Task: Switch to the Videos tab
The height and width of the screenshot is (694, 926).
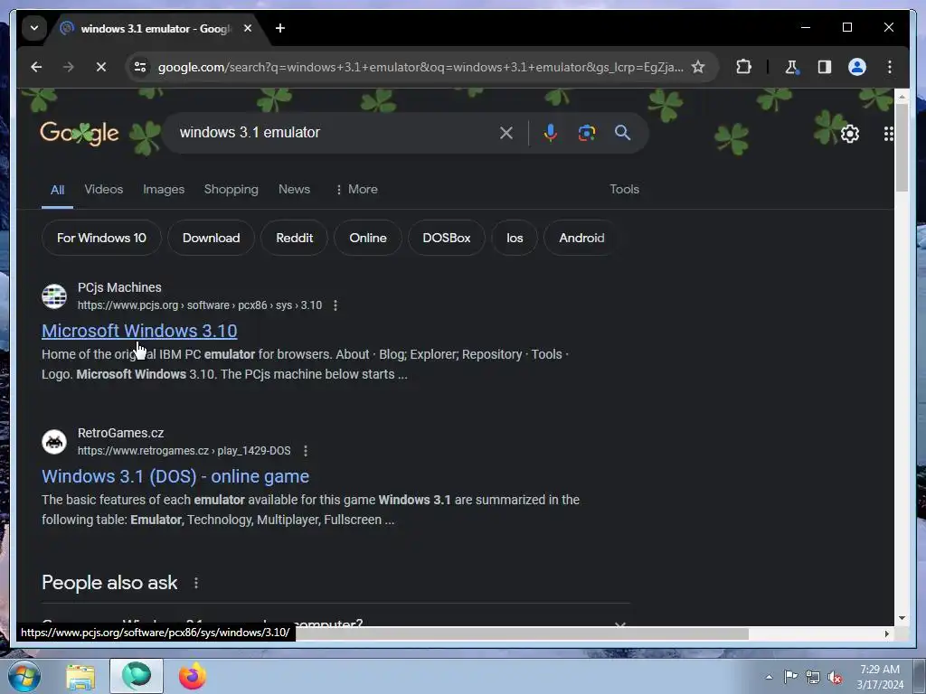Action: [104, 190]
